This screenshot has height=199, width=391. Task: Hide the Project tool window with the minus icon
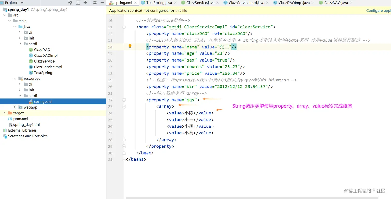(102, 3)
